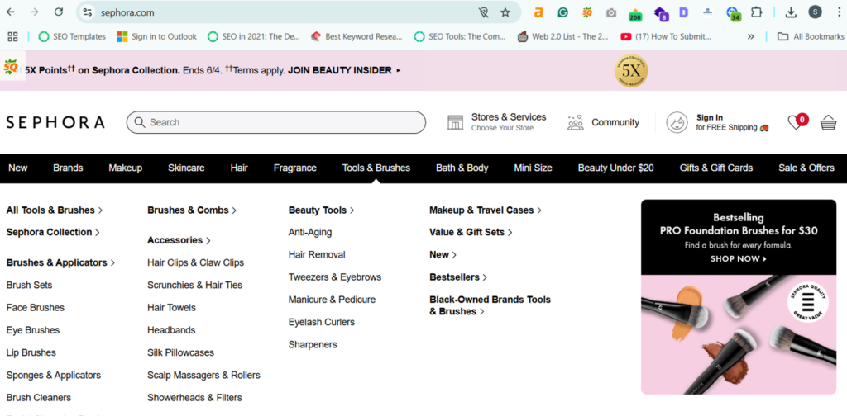
Task: Open the Apps grid in bookmarks bar
Action: pyautogui.click(x=12, y=36)
